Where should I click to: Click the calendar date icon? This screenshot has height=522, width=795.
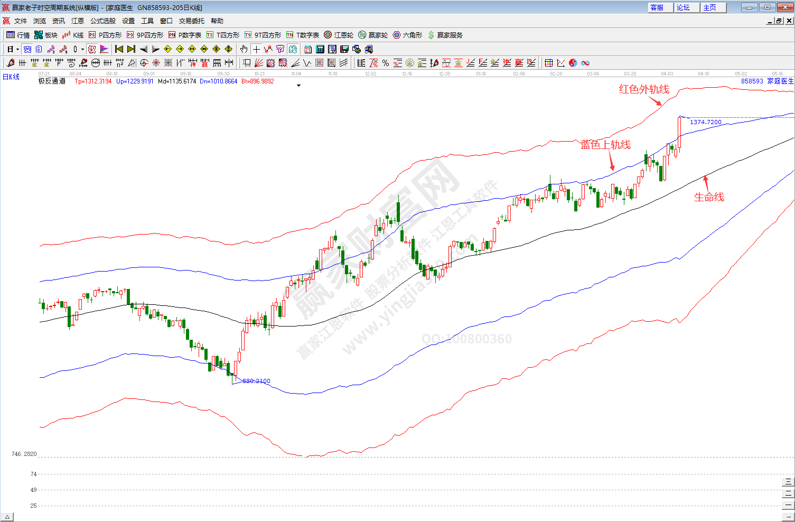pos(308,49)
